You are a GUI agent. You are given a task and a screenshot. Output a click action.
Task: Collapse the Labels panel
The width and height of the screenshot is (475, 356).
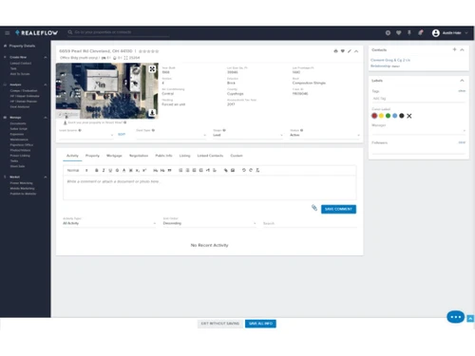462,81
